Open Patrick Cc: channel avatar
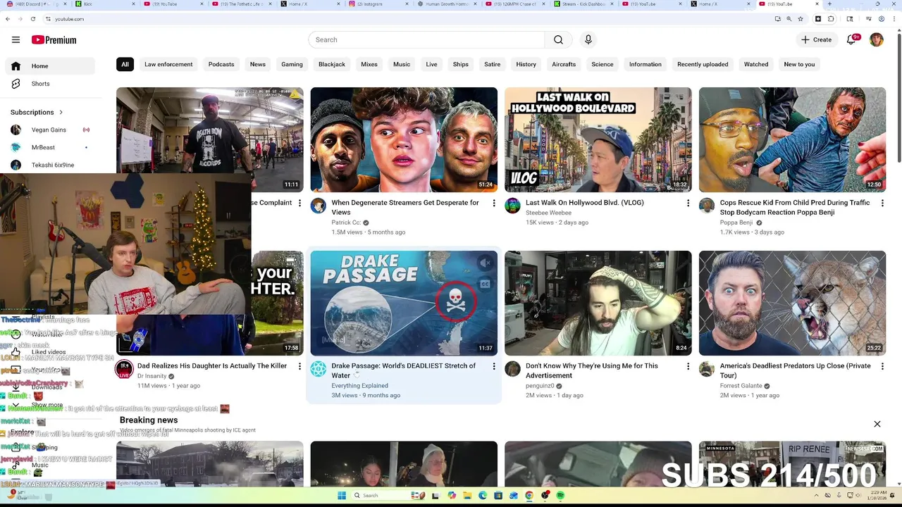The image size is (902, 507). [319, 206]
